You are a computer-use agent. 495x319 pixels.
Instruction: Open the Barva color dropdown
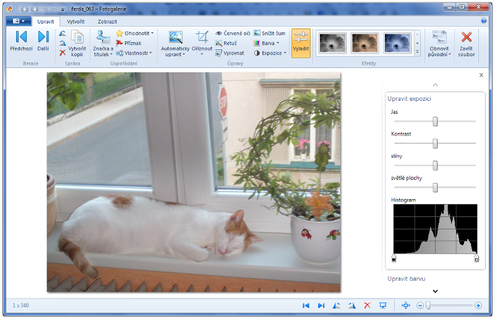coord(267,43)
